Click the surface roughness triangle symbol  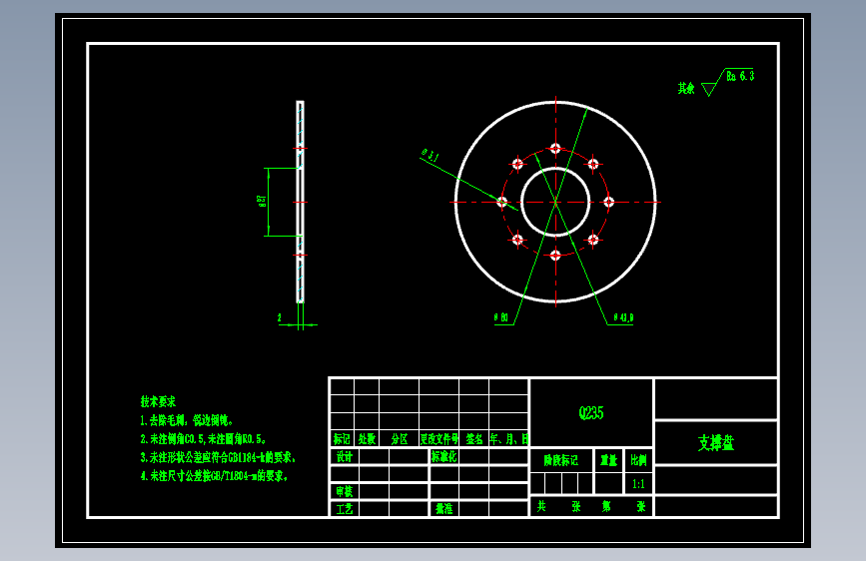tap(710, 89)
